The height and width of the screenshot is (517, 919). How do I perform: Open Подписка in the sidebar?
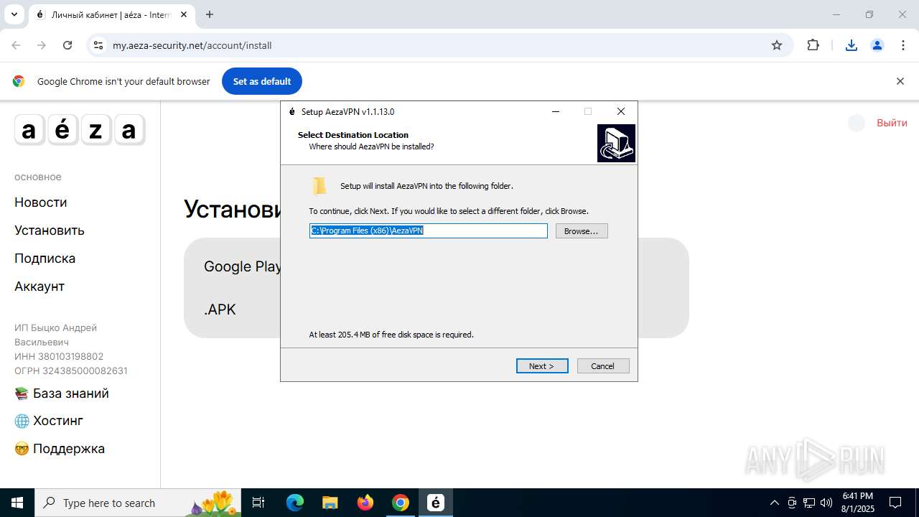[x=45, y=258]
